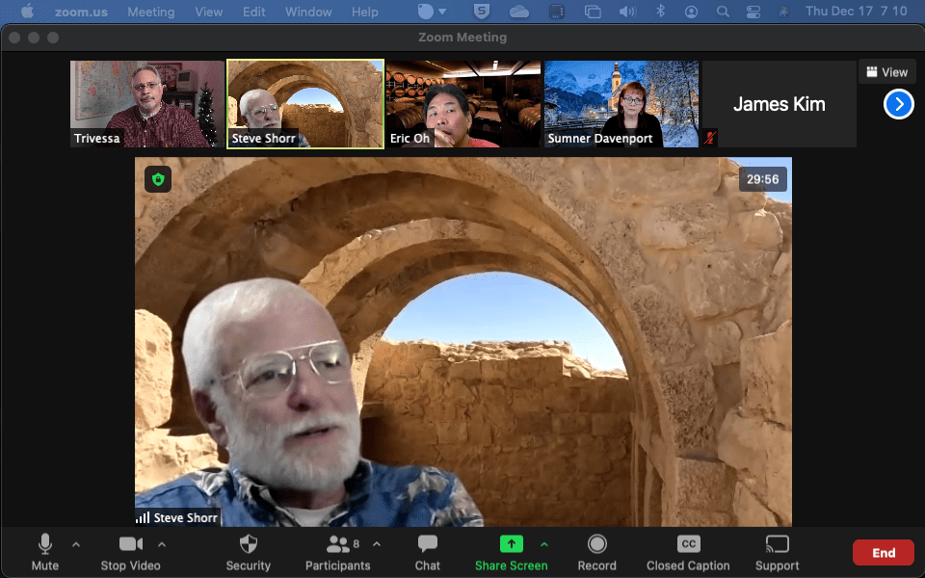This screenshot has width=925, height=578.
Task: Expand the Participants options arrow
Action: tap(377, 543)
